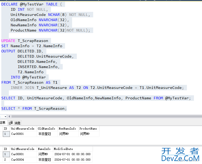Click UnitMeasureCode NCHAR(8) column definition
Image resolution: width=202 pixels, height=164 pixels.
tap(50, 15)
